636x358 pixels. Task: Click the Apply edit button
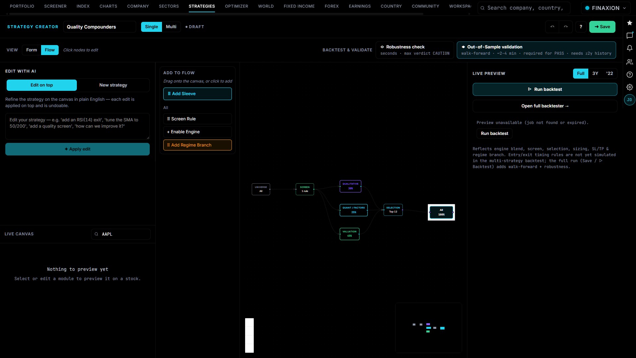click(x=78, y=149)
